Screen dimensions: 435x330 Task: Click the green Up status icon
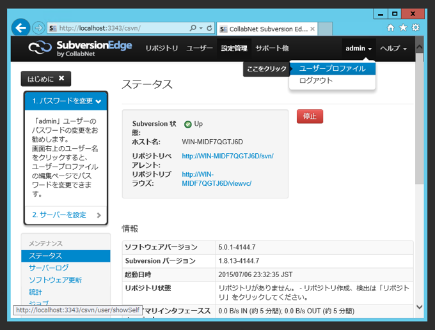[188, 124]
